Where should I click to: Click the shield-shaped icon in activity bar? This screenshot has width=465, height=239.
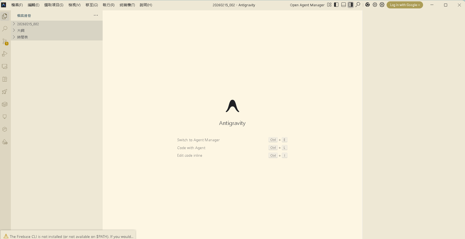[5, 117]
